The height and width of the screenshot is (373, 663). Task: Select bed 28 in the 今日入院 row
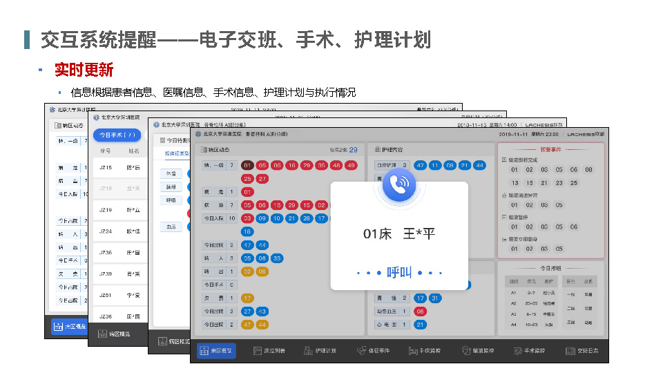(307, 218)
